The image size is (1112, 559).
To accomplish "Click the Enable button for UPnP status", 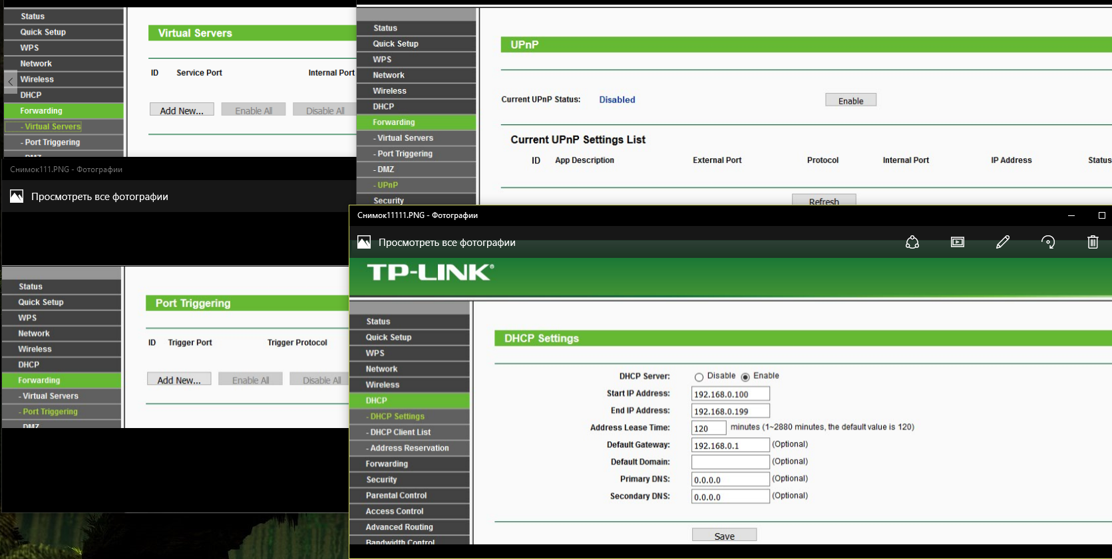I will 850,100.
